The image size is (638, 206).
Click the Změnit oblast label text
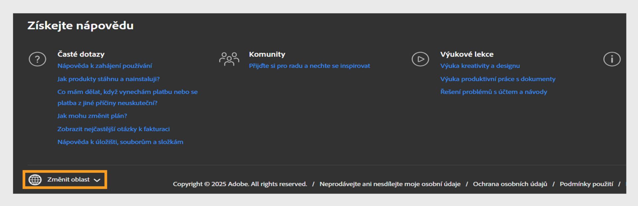68,179
